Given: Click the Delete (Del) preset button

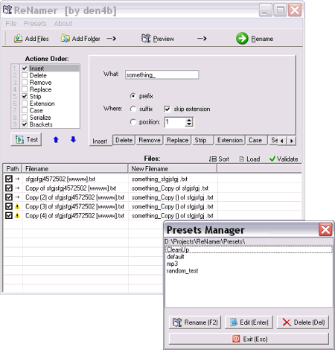Looking at the screenshot, I should [303, 322].
